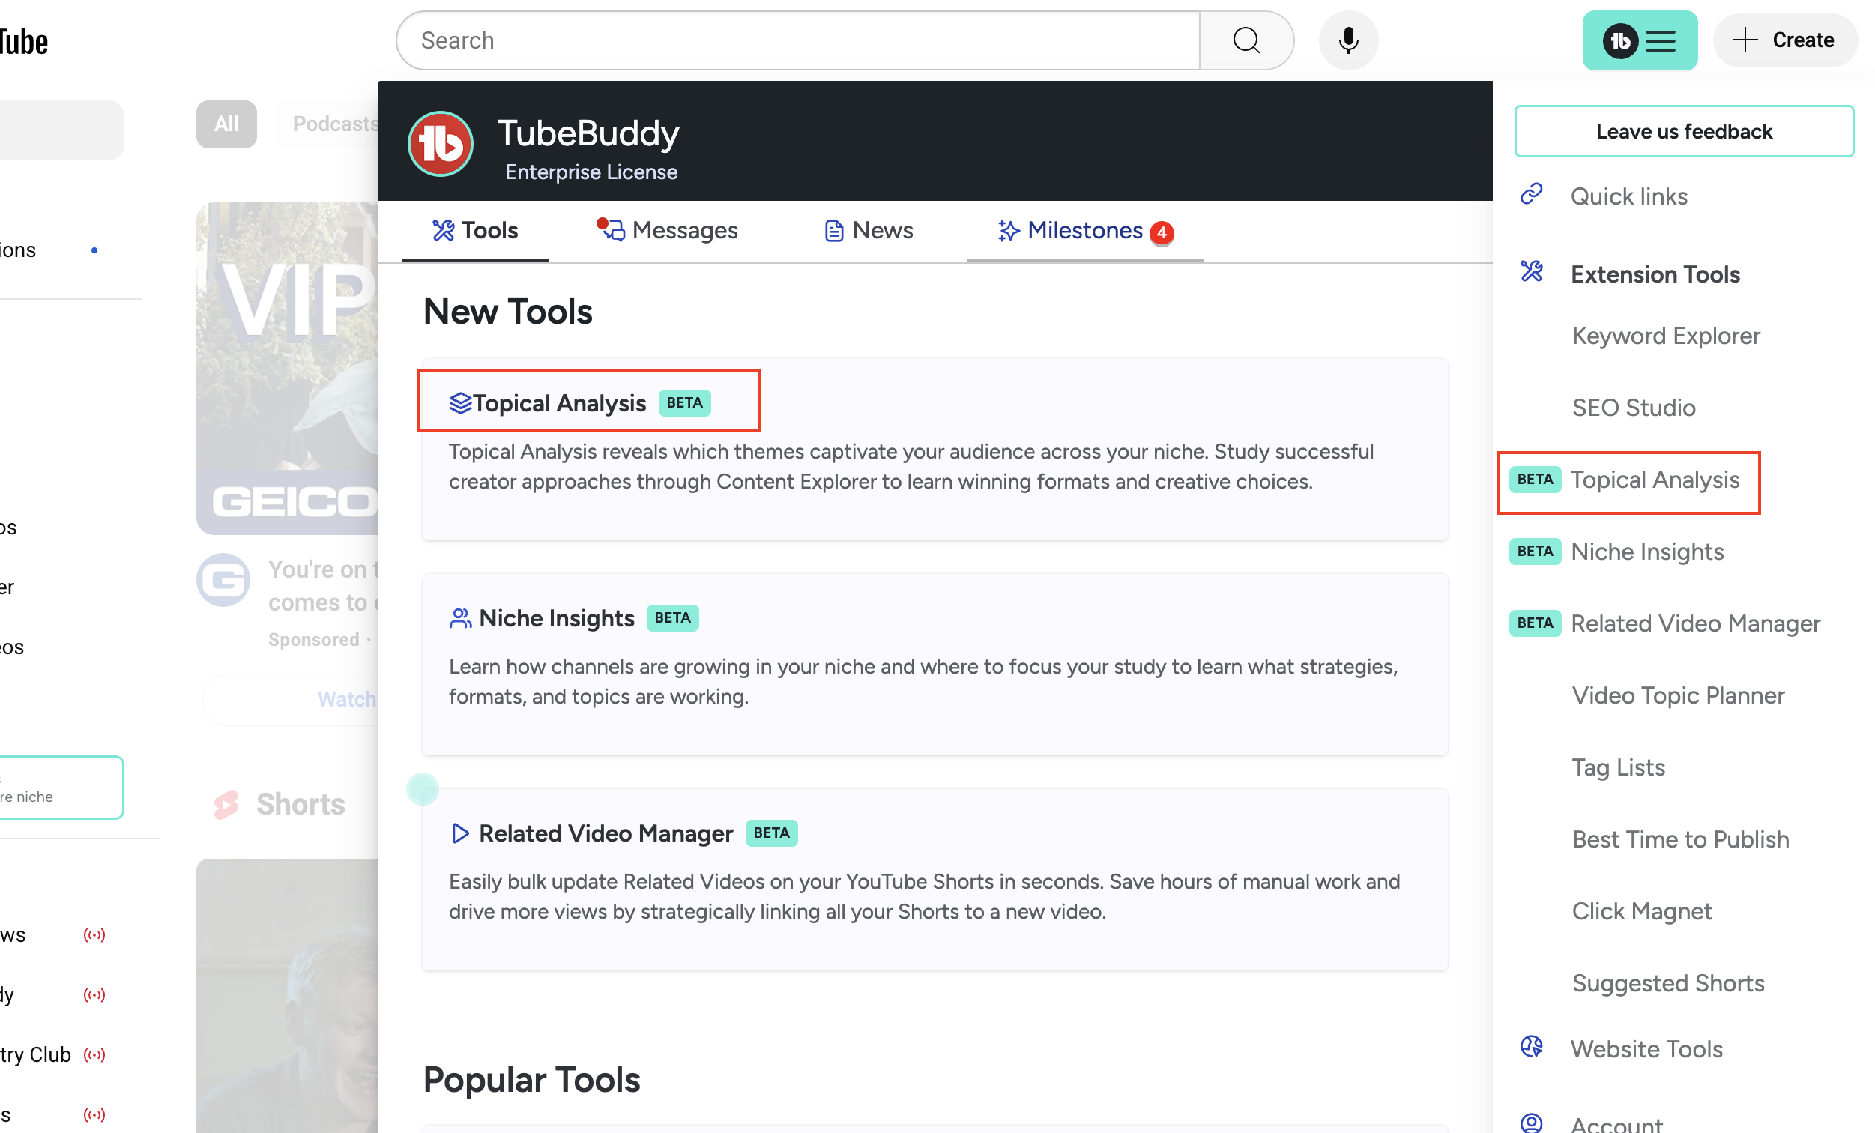Screen dimensions: 1875x1133
Task: Click the live indicator beside try Club
Action: click(x=94, y=1054)
